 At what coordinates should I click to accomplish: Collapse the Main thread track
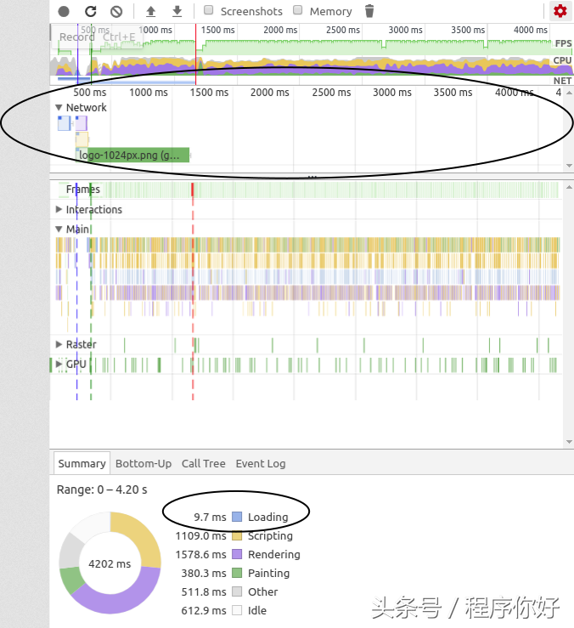point(59,229)
